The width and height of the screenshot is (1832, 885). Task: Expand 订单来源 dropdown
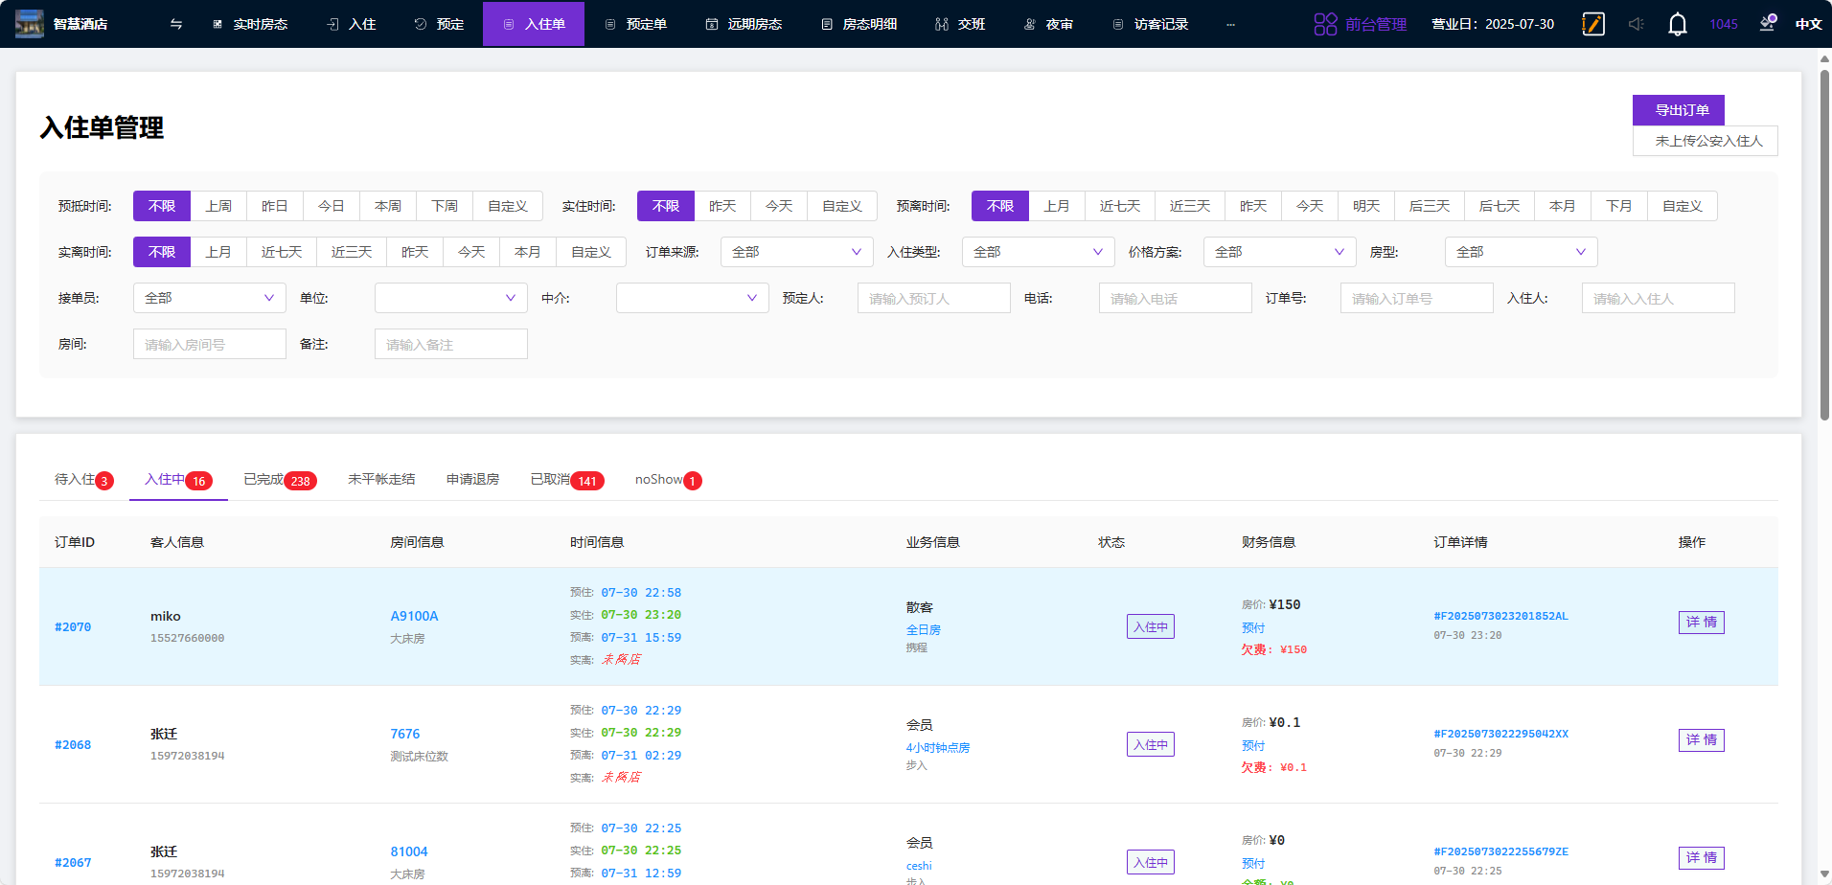(797, 252)
